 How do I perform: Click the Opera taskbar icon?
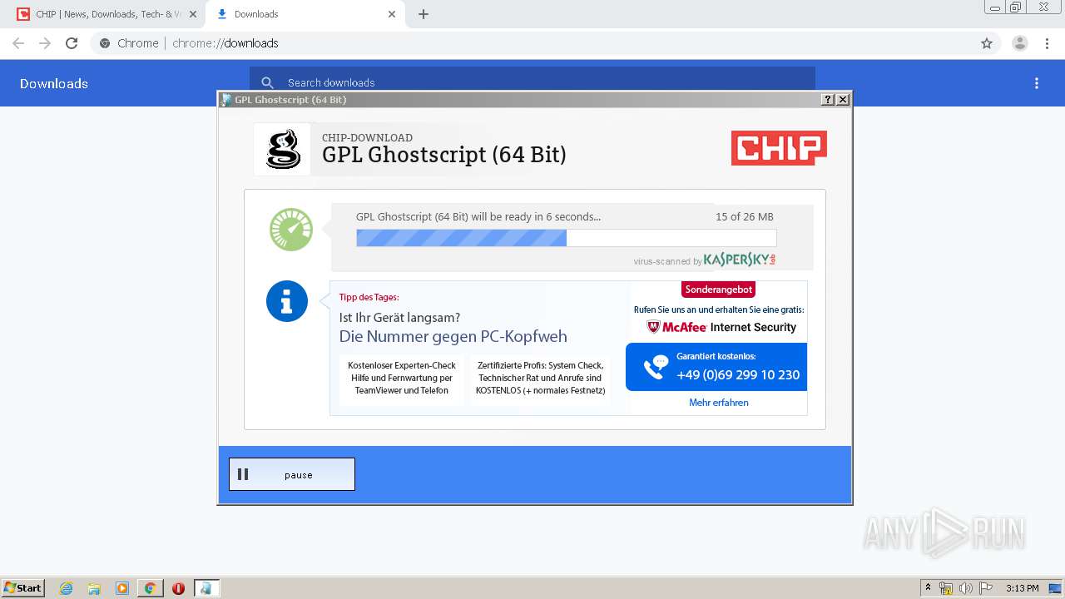(178, 588)
